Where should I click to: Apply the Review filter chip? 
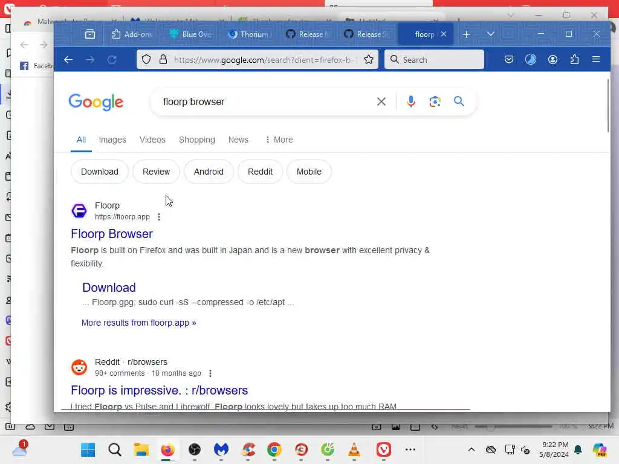(156, 172)
